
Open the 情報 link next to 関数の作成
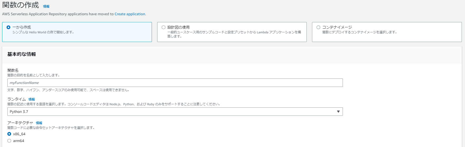coord(46,6)
